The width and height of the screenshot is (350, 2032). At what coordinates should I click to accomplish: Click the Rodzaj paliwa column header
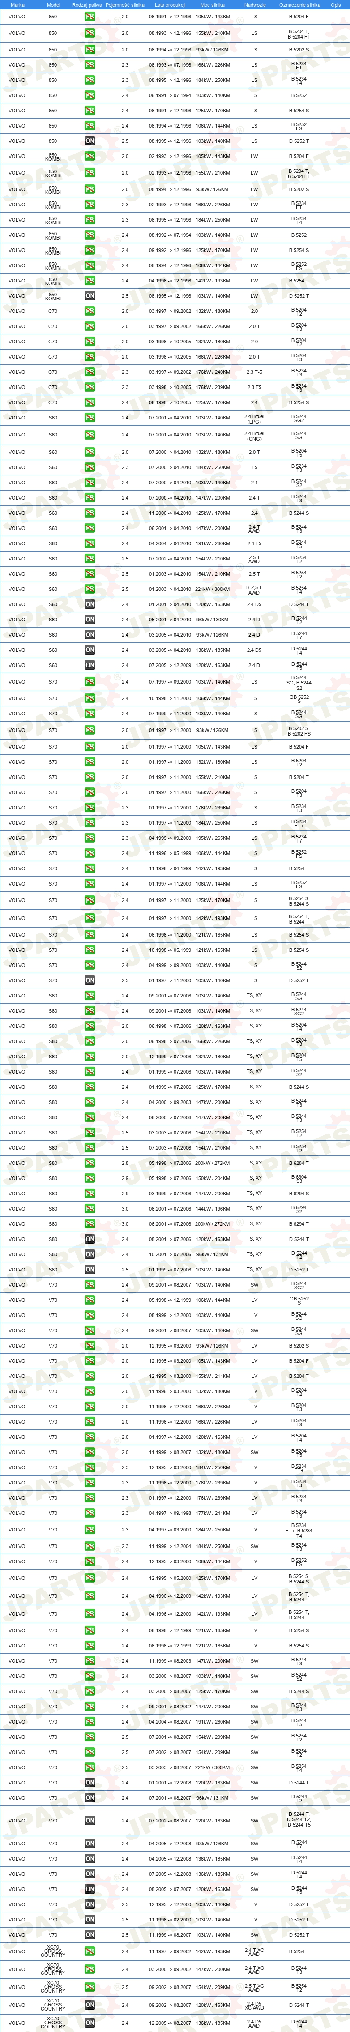87,5
